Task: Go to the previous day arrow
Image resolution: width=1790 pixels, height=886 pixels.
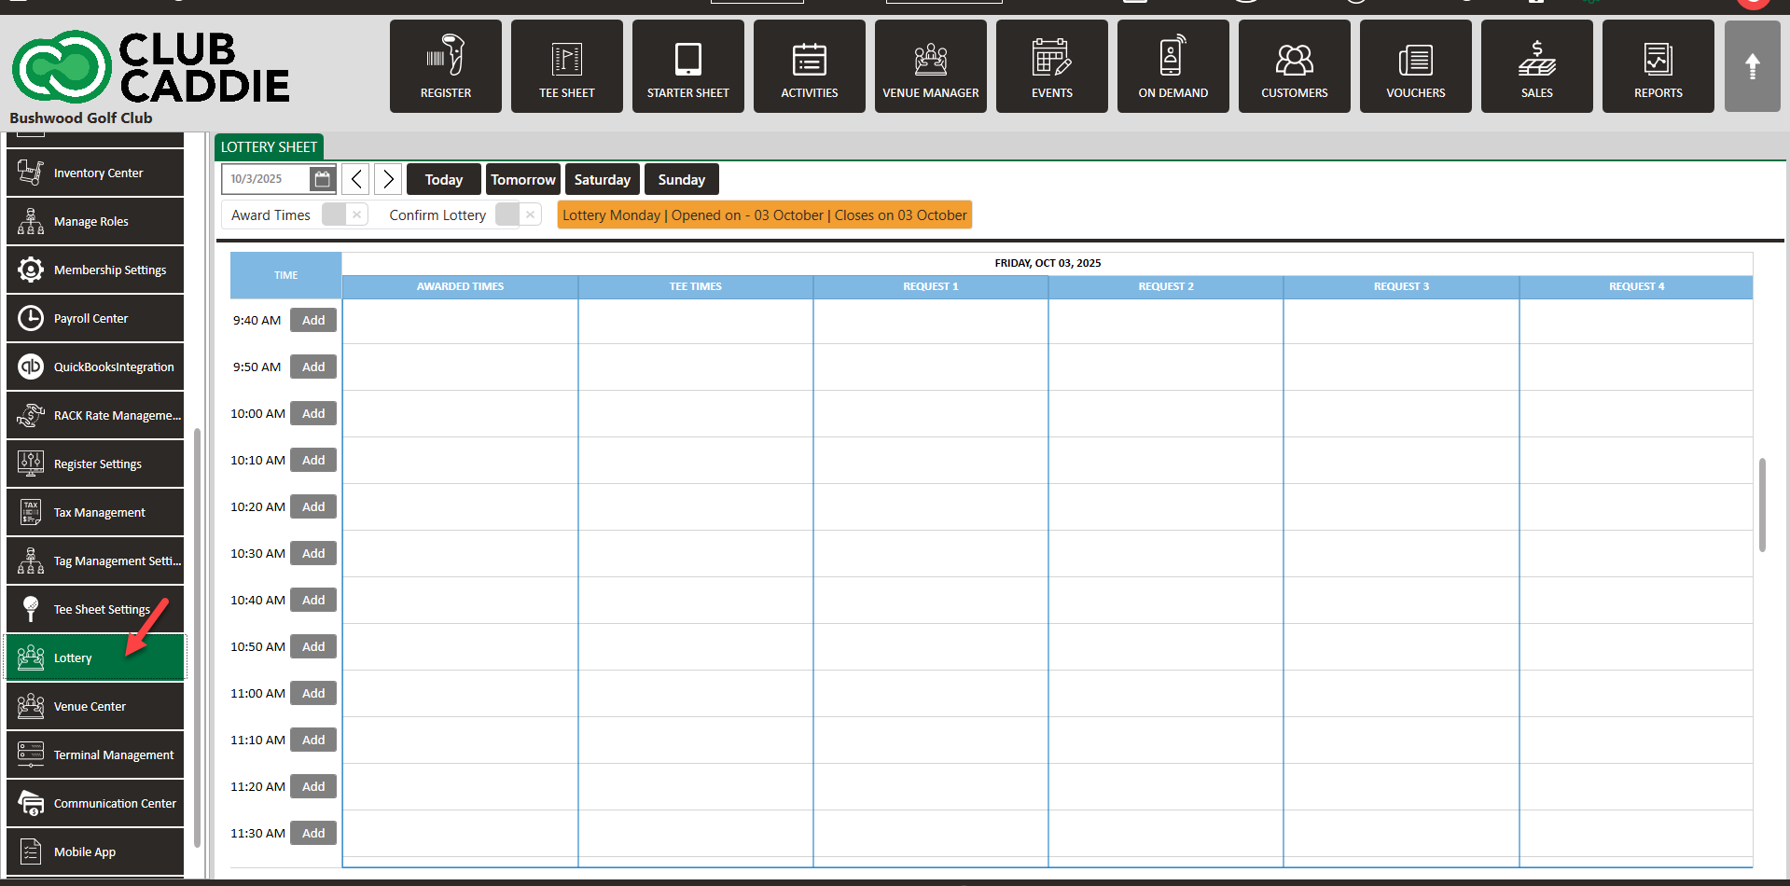Action: click(355, 179)
